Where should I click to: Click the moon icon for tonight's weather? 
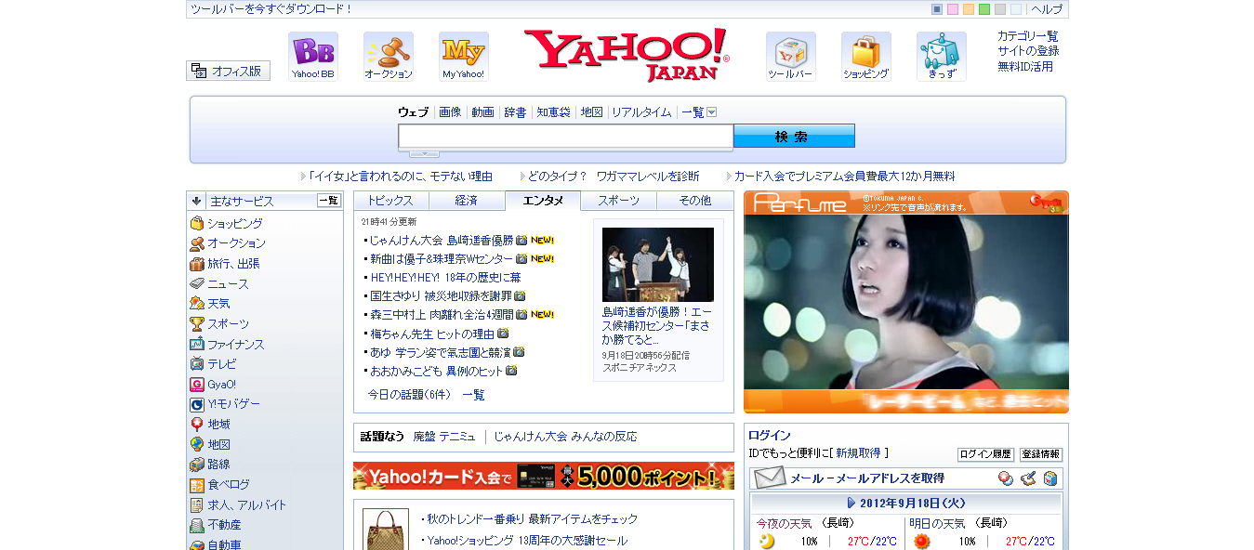pos(767,542)
